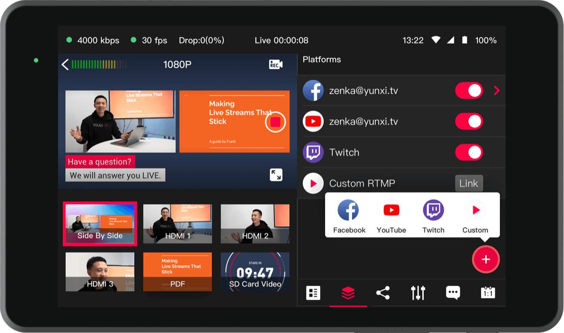This screenshot has width=564, height=333.
Task: Switch to the HDMI 2 source thumbnail
Action: (x=255, y=224)
